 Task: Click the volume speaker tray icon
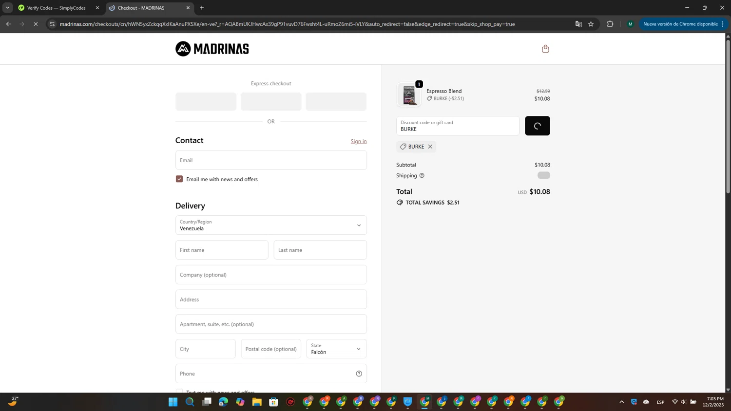point(684,402)
